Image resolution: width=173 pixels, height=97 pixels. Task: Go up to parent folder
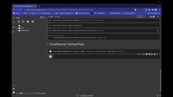point(19,26)
